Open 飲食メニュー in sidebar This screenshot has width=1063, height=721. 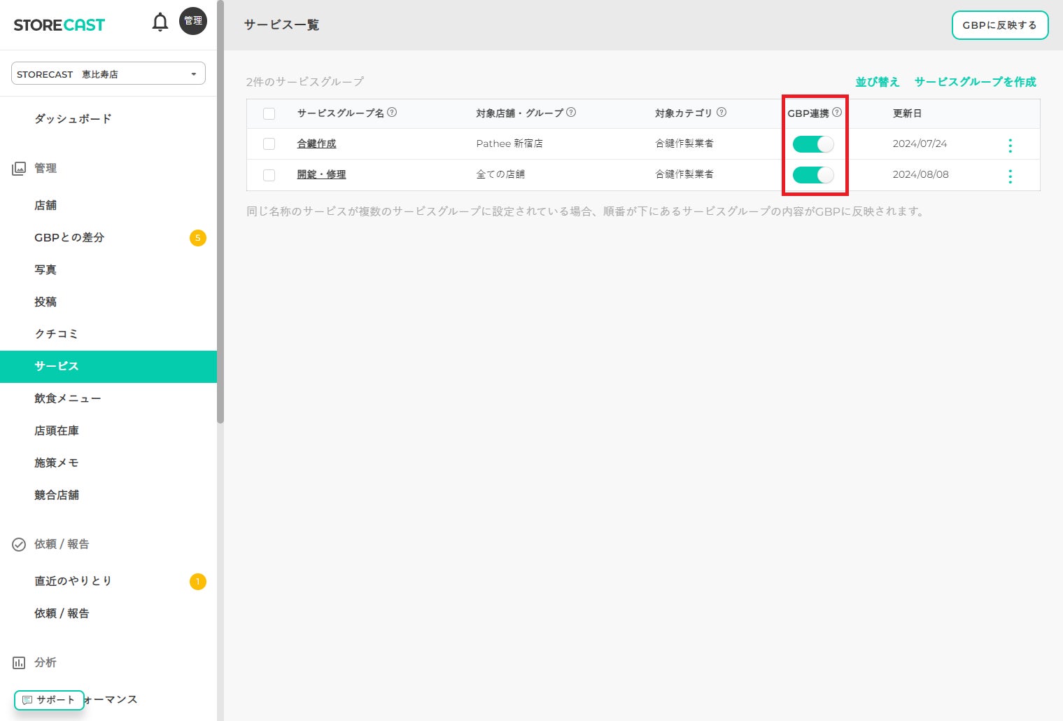[68, 398]
